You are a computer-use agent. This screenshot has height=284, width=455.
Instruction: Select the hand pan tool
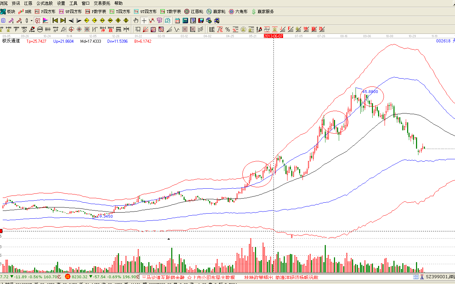136,21
